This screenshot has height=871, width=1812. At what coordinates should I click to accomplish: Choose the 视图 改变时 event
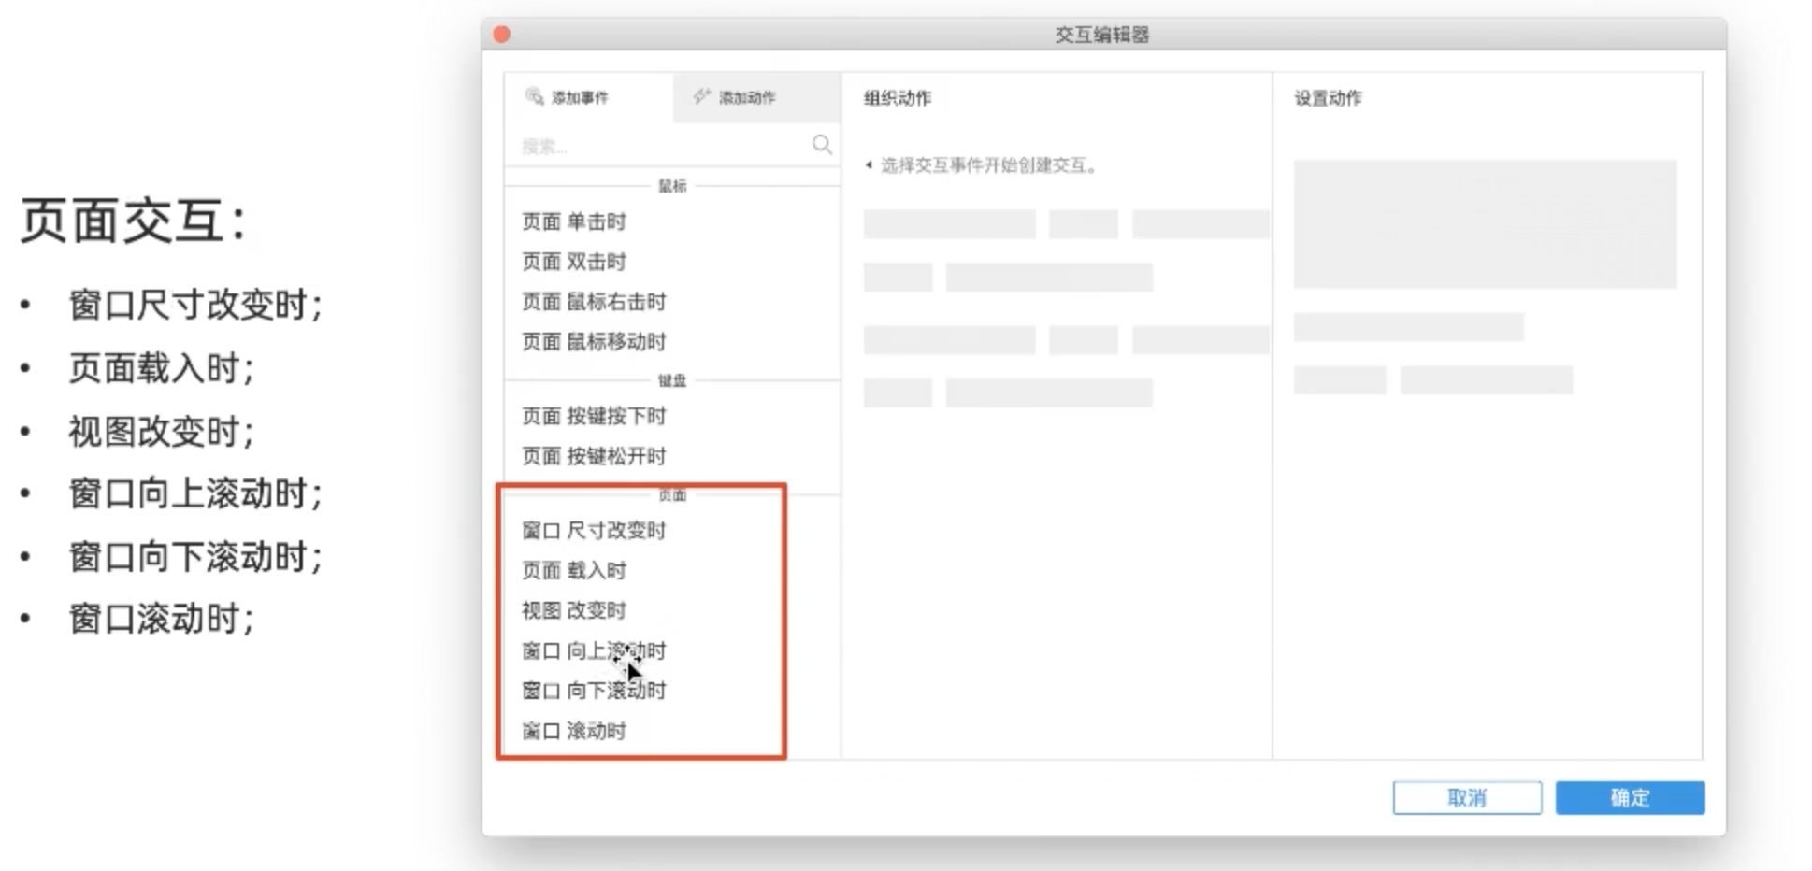click(x=574, y=611)
